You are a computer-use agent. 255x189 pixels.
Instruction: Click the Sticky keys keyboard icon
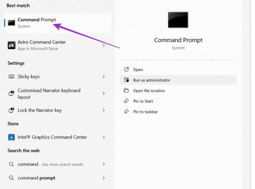click(11, 77)
